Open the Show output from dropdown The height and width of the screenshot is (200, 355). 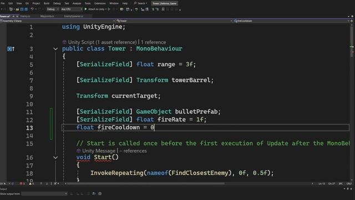click(44, 194)
